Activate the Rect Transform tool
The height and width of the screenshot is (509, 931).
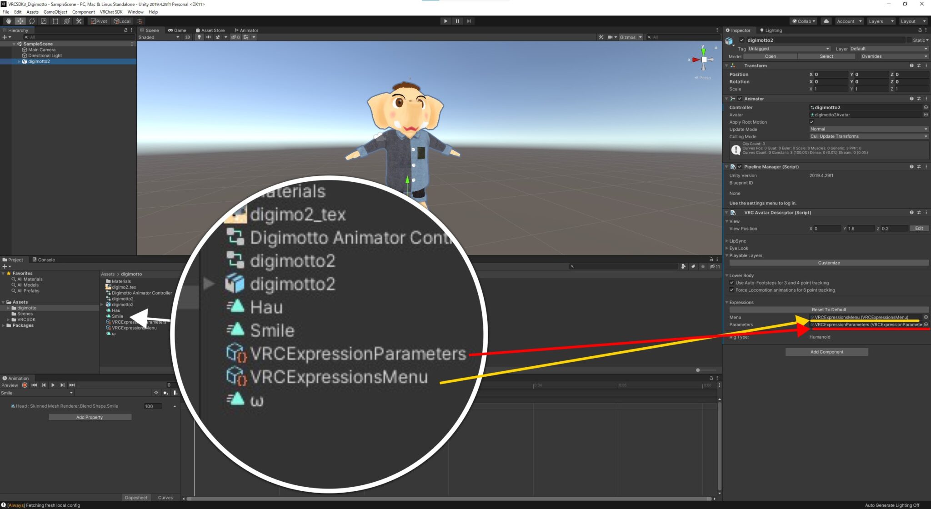point(55,21)
